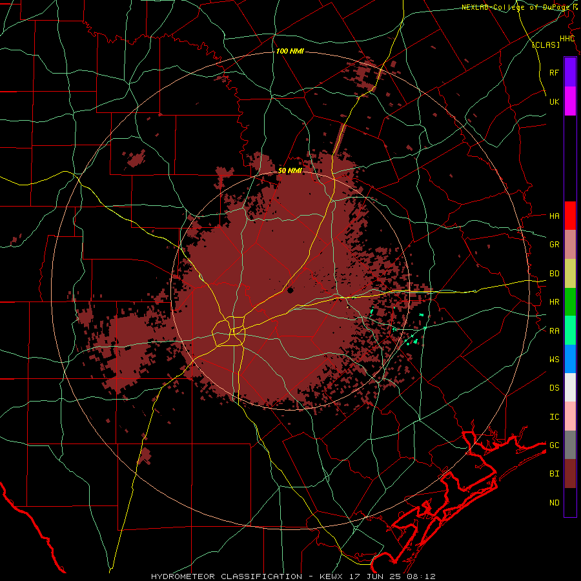Click the "UK" legend label
The image size is (581, 581).
(x=554, y=101)
